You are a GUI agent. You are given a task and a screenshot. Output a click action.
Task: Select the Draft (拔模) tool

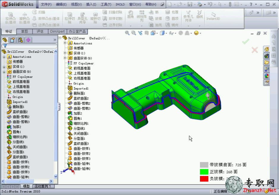(155, 18)
